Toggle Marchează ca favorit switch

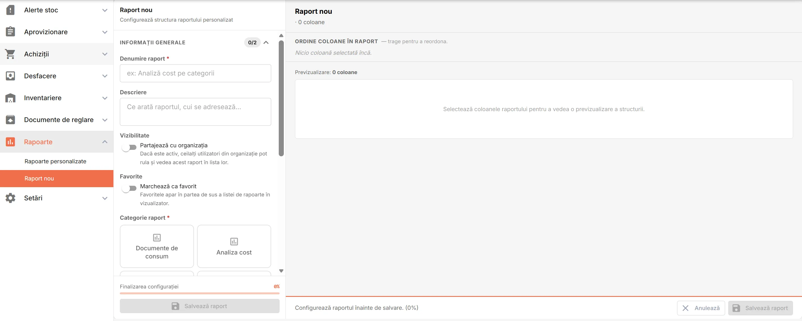coord(129,188)
